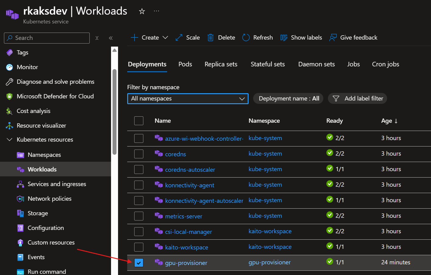Click the Delete trash icon
The image size is (431, 275).
pos(210,37)
